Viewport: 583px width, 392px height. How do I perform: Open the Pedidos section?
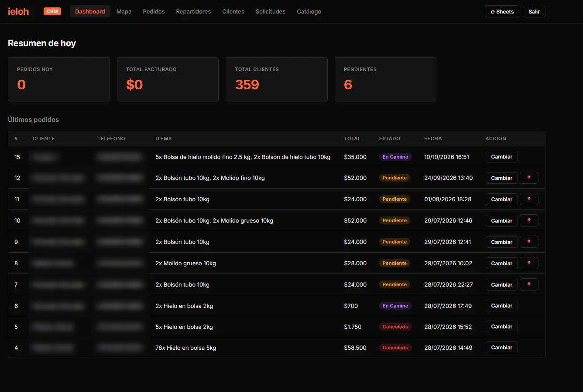[x=154, y=11]
